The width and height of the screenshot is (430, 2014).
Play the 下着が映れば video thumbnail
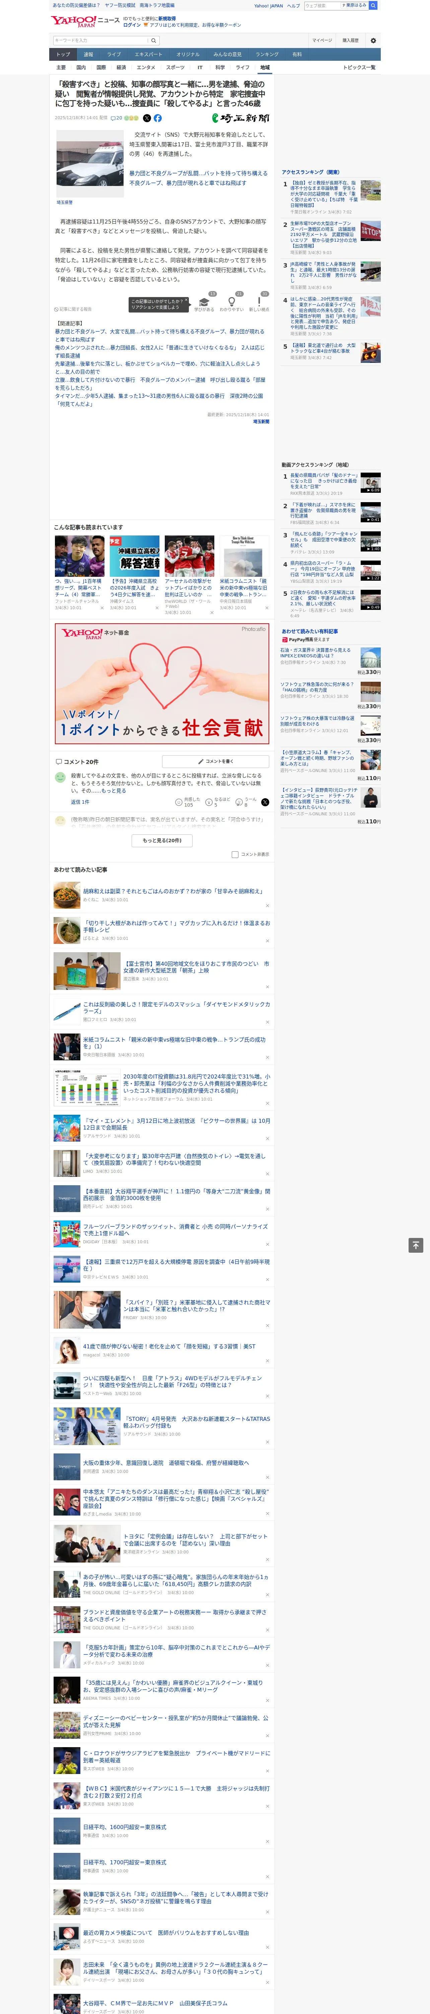(x=371, y=512)
